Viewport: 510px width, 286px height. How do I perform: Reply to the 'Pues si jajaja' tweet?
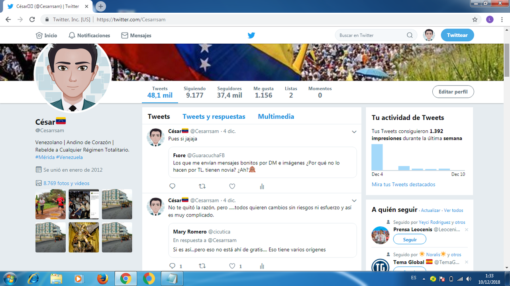tap(173, 186)
